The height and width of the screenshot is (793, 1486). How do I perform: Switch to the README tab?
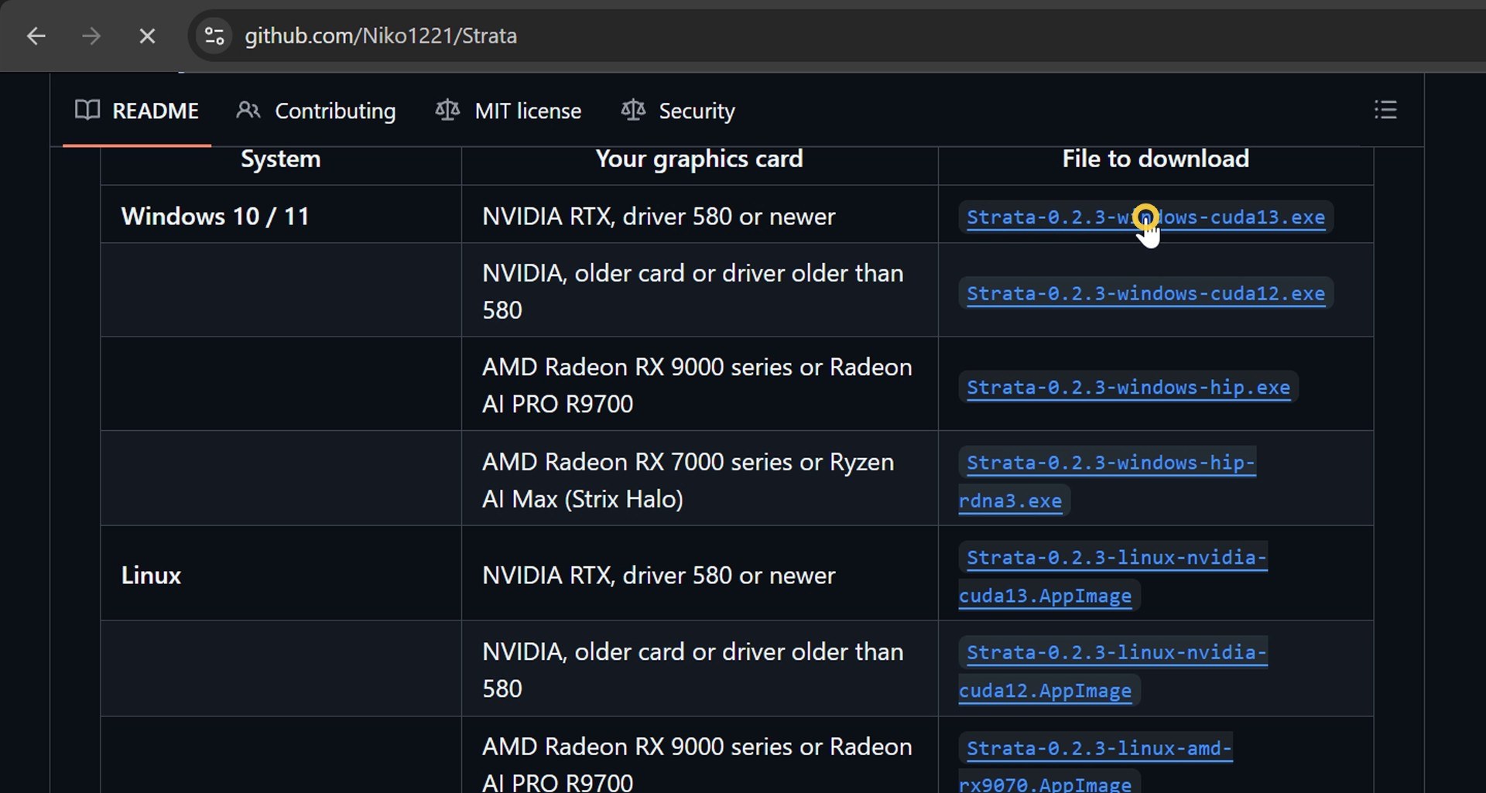[x=137, y=111]
